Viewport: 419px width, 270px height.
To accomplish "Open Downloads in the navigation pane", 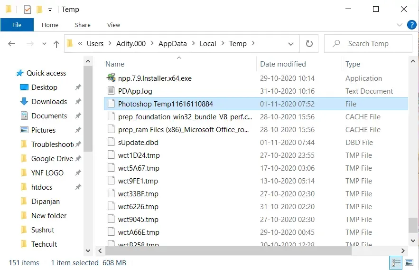I will [49, 102].
